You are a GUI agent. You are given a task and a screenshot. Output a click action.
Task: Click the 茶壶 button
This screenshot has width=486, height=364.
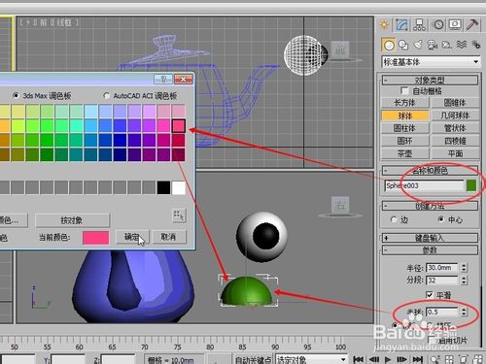(x=404, y=153)
